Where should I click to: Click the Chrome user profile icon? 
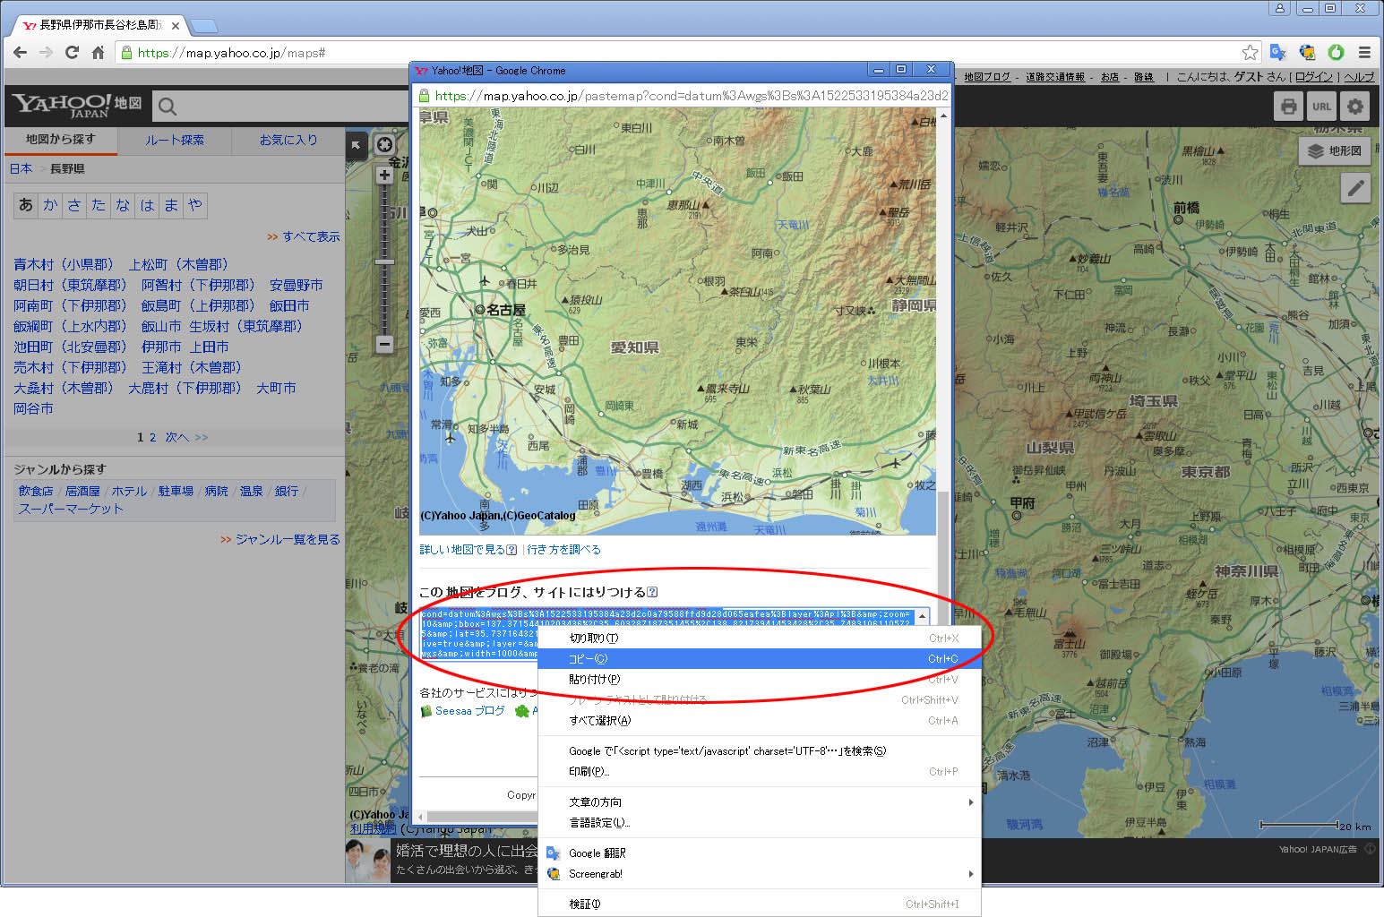point(1280,8)
